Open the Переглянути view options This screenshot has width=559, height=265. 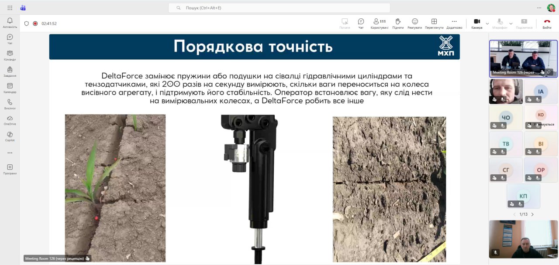pos(434,23)
